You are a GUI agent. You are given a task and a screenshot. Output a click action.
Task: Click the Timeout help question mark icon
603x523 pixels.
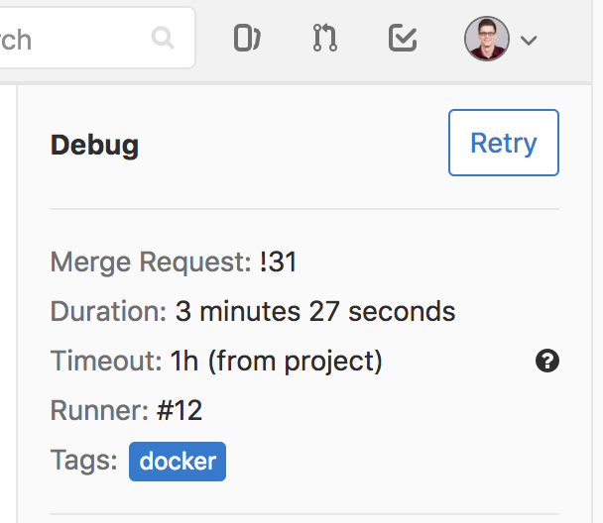click(547, 362)
